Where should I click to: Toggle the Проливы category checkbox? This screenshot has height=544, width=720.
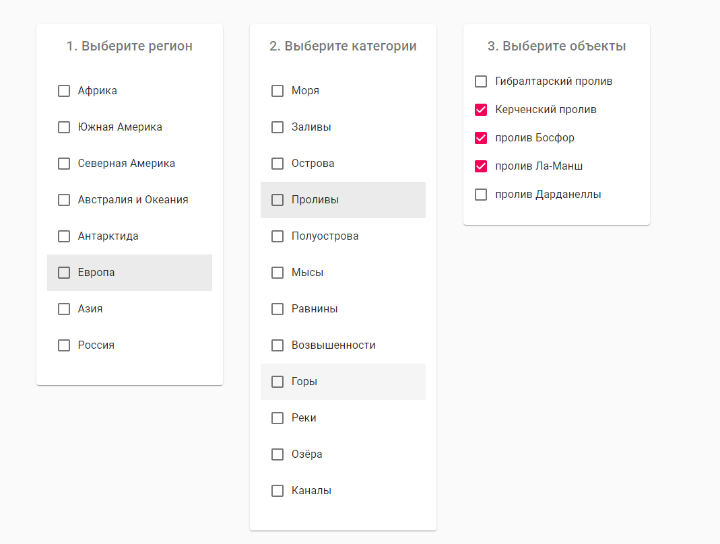pos(277,200)
